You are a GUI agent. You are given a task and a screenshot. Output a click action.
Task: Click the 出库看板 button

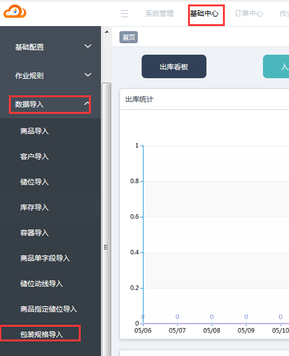174,67
